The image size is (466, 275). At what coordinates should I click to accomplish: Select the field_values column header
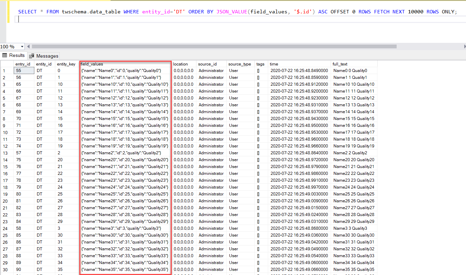pyautogui.click(x=125, y=64)
